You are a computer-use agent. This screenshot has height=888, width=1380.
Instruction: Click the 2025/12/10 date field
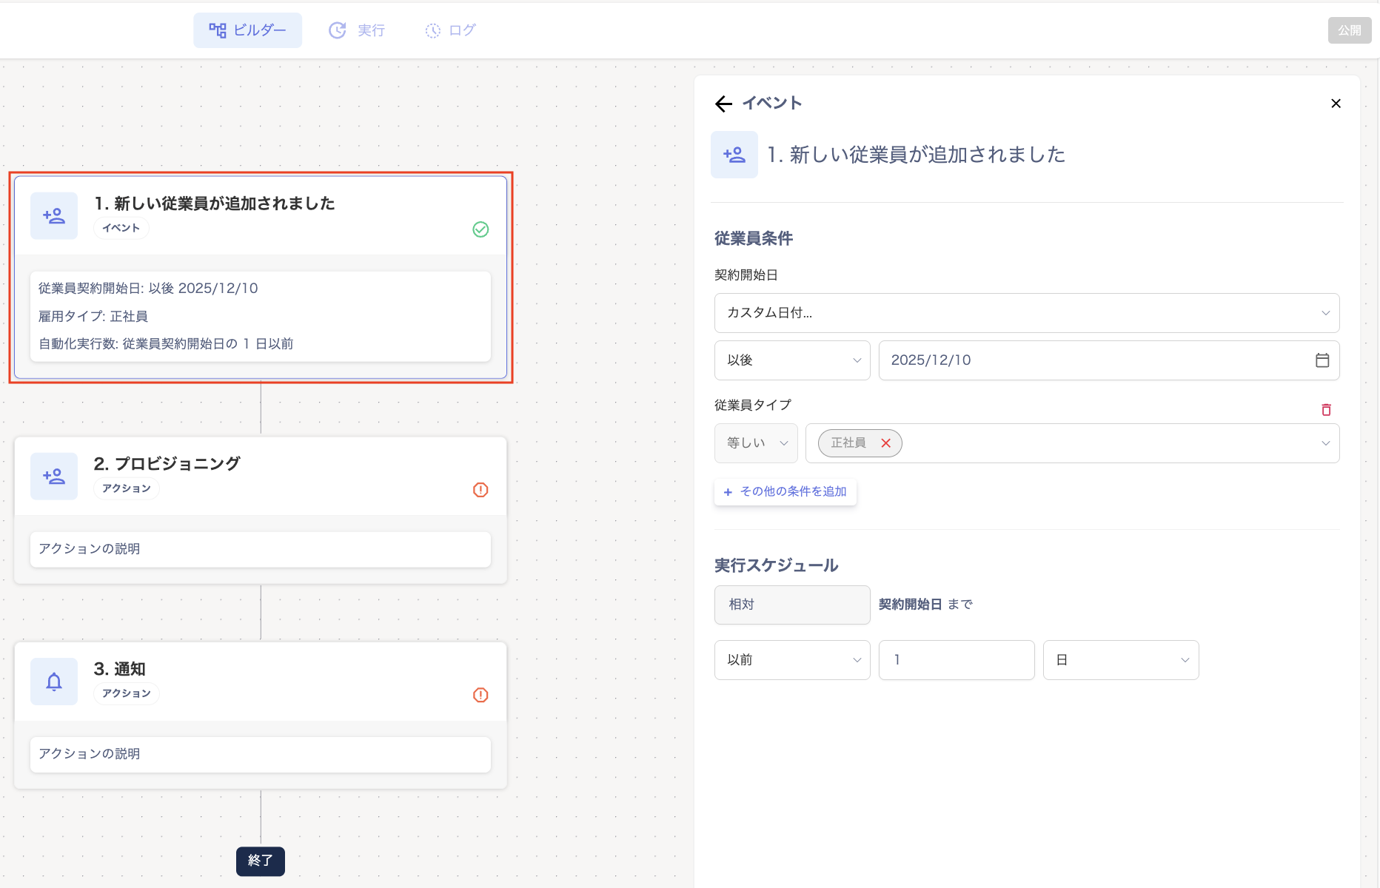1109,360
